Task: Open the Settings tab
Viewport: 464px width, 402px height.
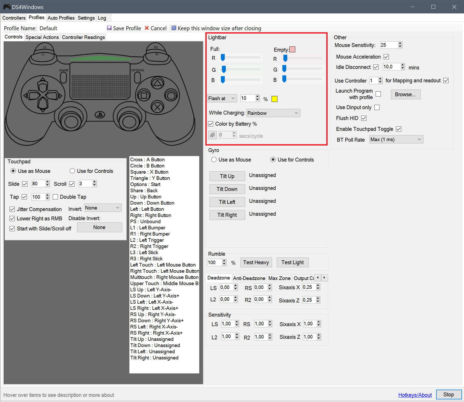Action: point(86,18)
